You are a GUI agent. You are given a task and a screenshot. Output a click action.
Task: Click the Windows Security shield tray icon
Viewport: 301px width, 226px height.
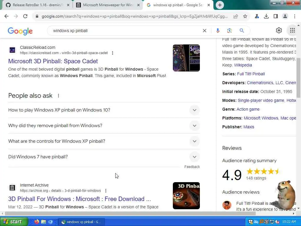[x=251, y=222]
